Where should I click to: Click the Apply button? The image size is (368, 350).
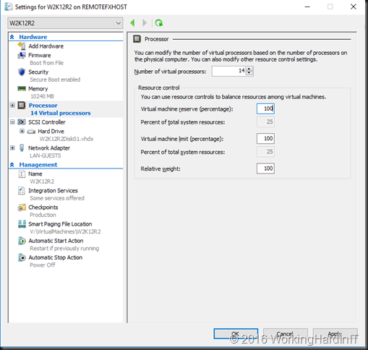point(335,334)
